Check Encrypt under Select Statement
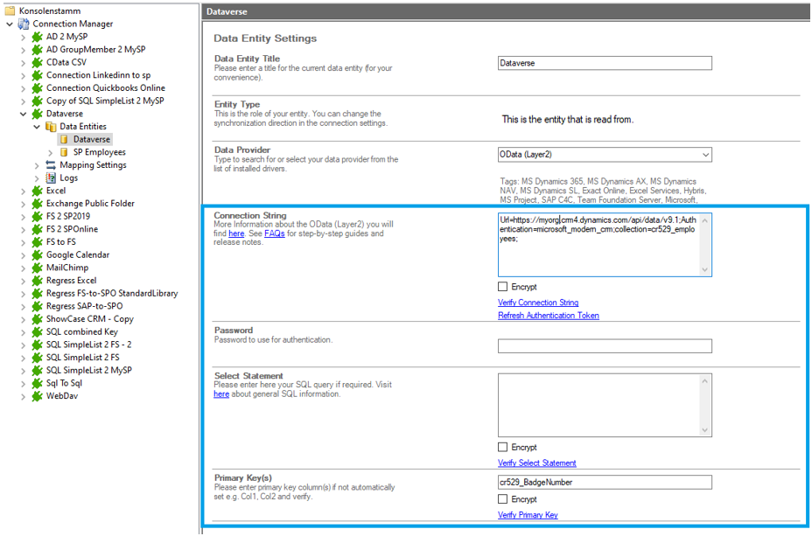The height and width of the screenshot is (557, 812). point(502,447)
